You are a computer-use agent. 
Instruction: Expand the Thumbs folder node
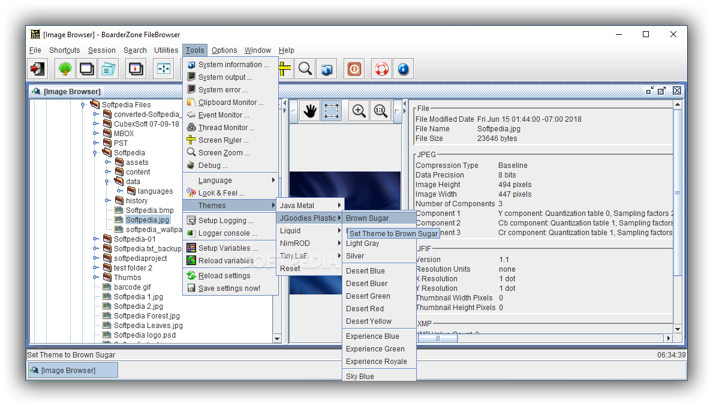pyautogui.click(x=95, y=277)
